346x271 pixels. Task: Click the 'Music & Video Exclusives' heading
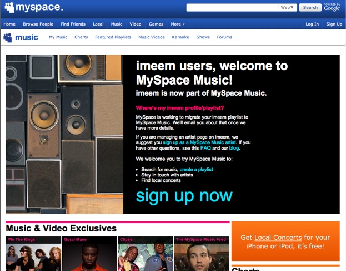[x=61, y=228]
